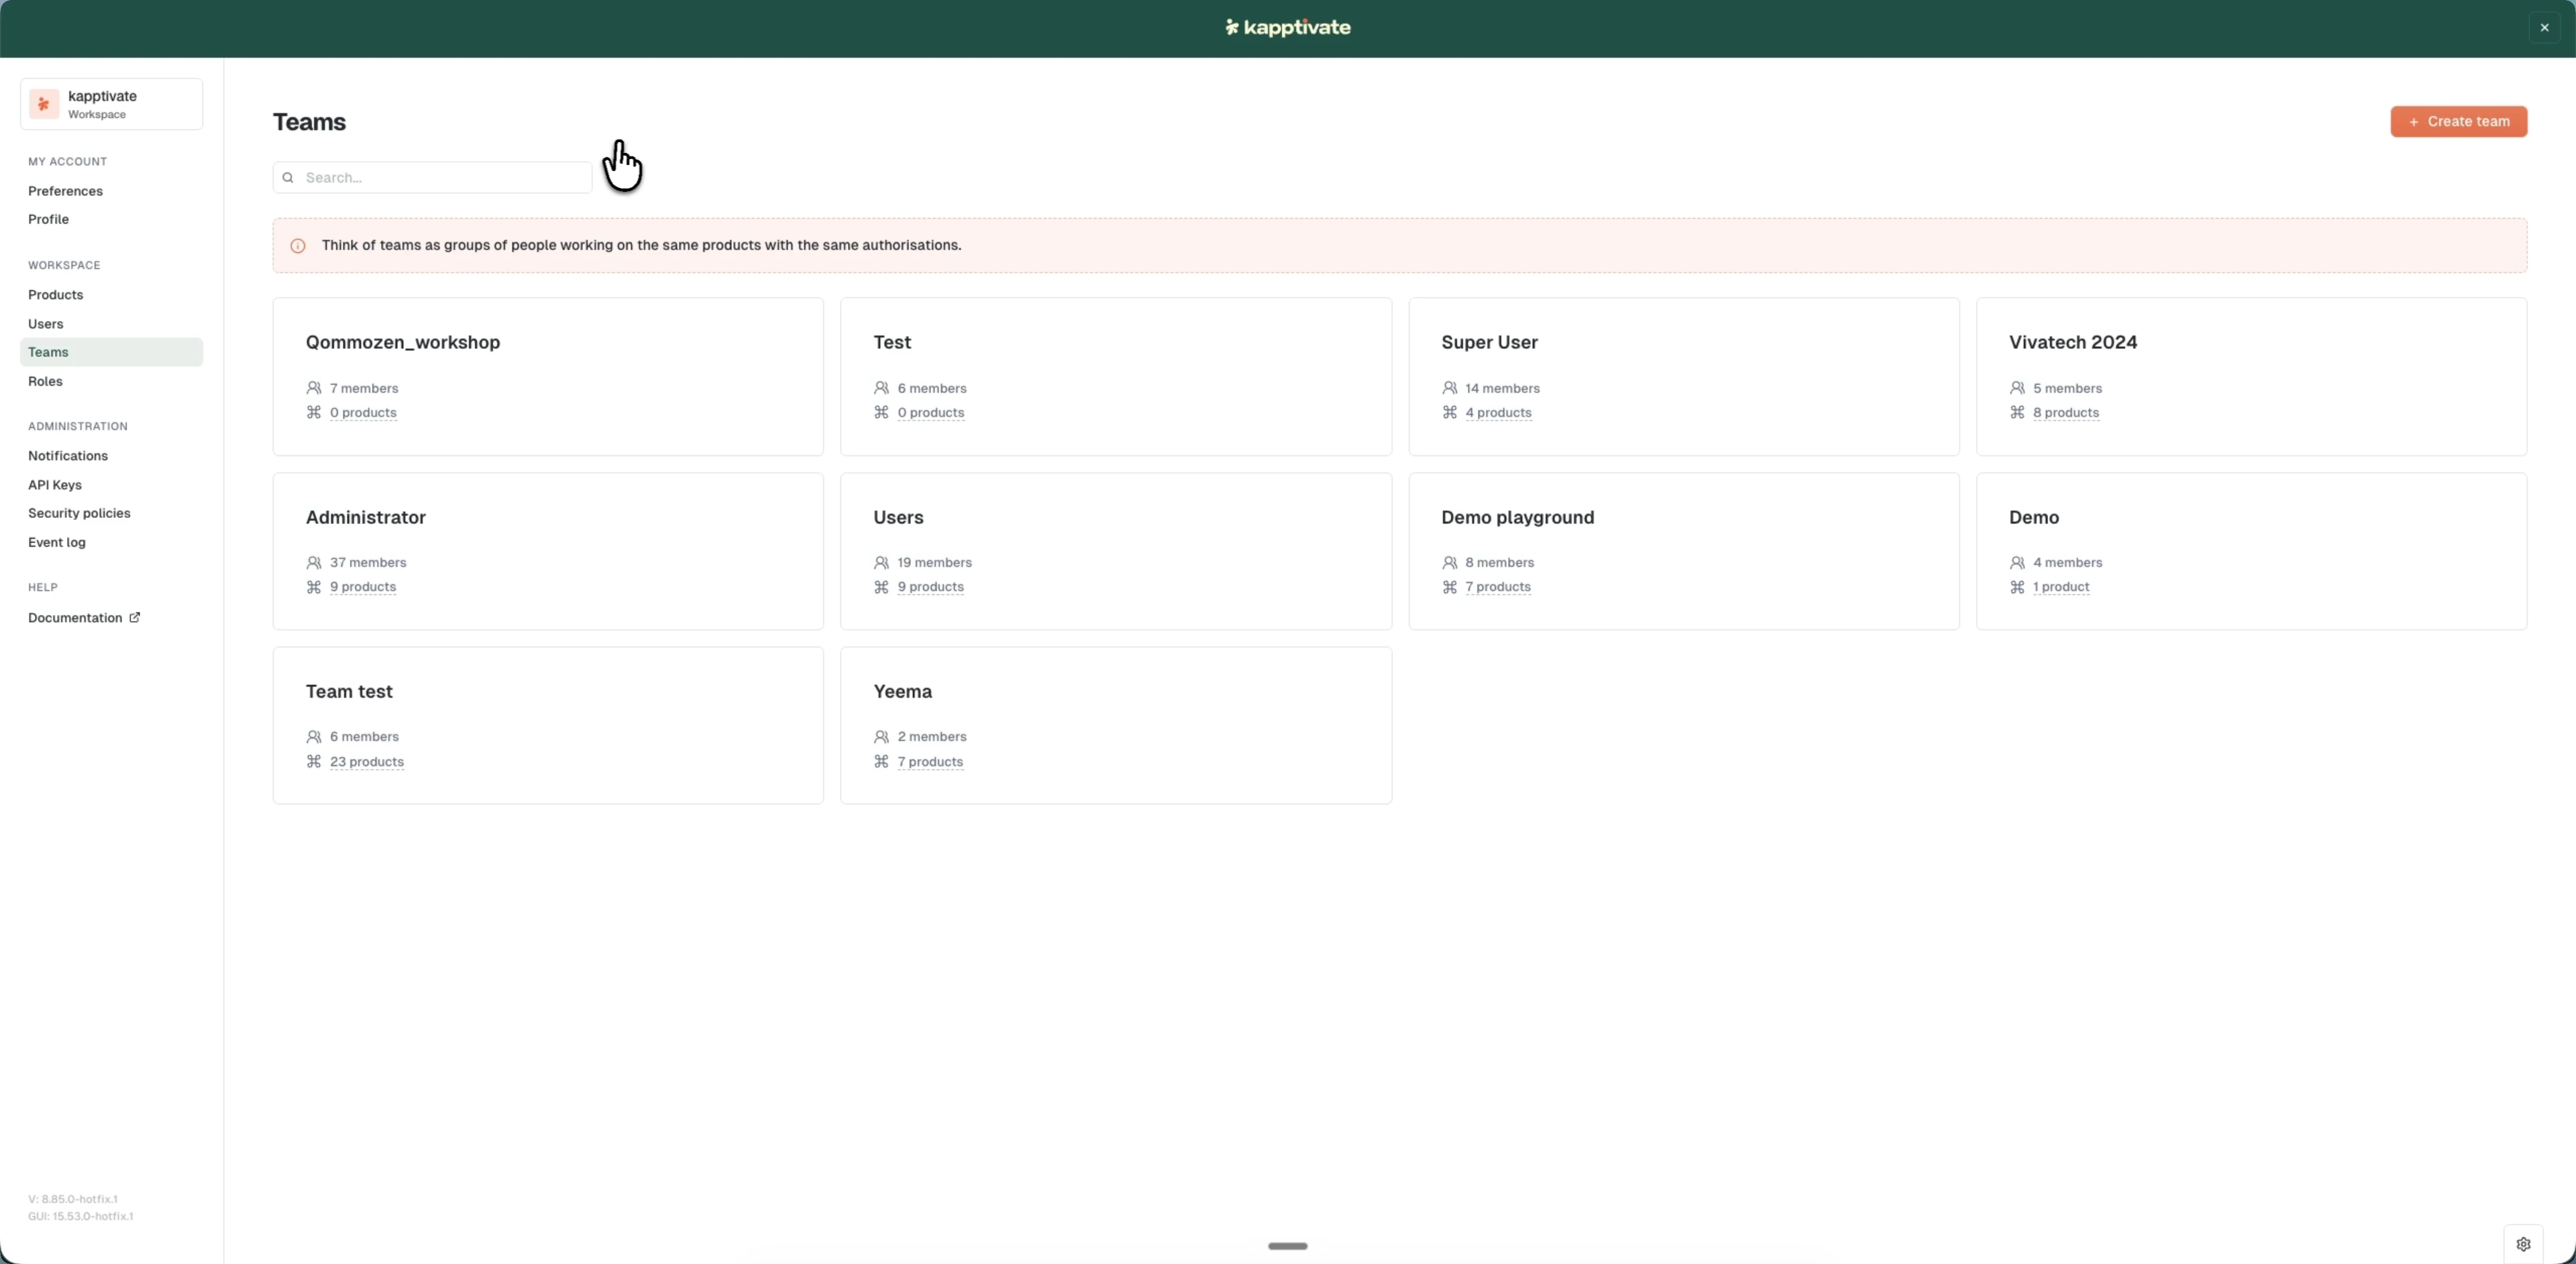Click members icon on the Test card
The height and width of the screenshot is (1264, 2576).
click(x=881, y=388)
